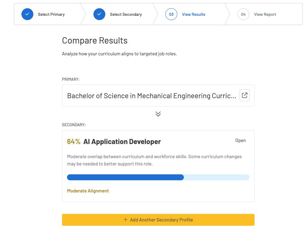The width and height of the screenshot is (307, 233).
Task: Click the plus icon on Add Secondary button
Action: (x=125, y=220)
